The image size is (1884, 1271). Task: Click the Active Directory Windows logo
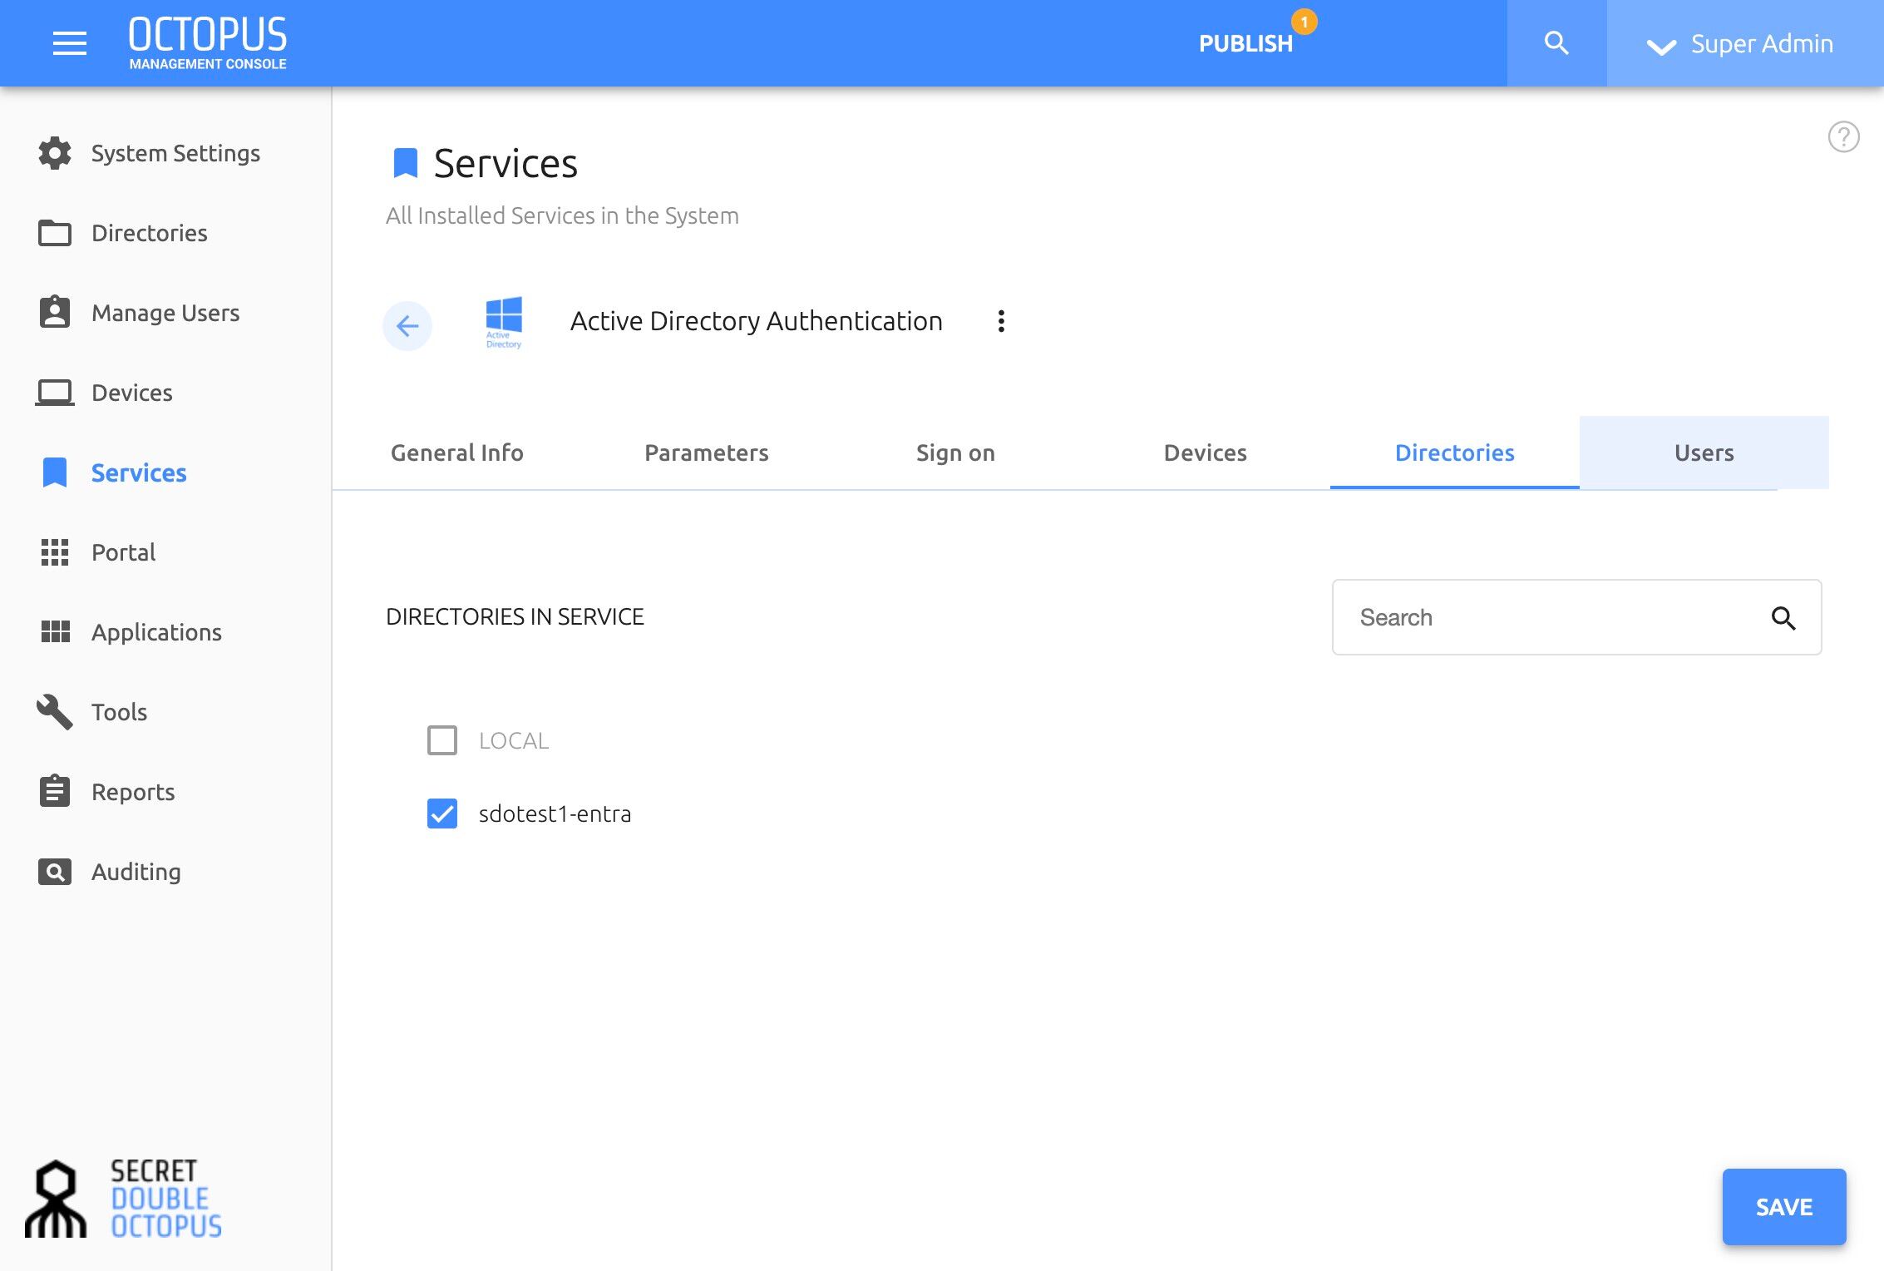click(504, 322)
